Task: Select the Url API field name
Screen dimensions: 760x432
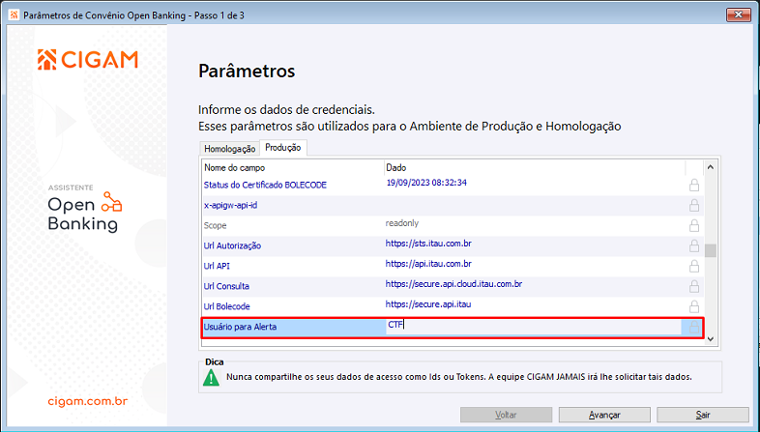Action: 217,267
